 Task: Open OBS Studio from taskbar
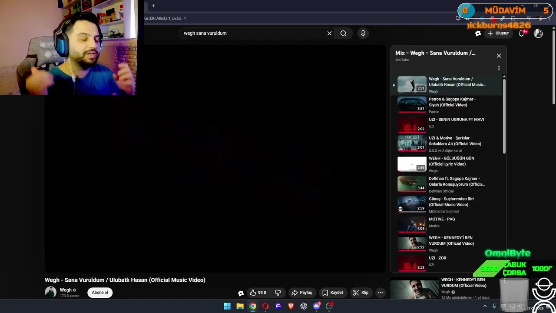[329, 306]
